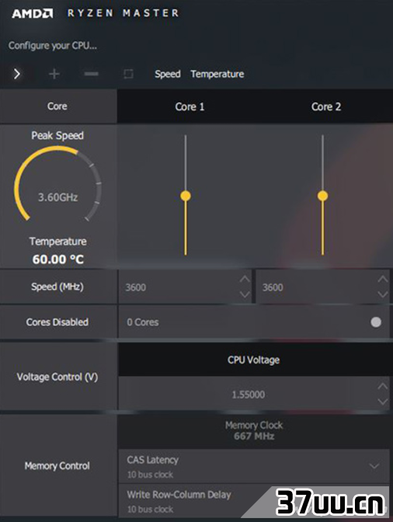Click the Voltage Control (V) label
This screenshot has height=522, width=393.
[57, 377]
